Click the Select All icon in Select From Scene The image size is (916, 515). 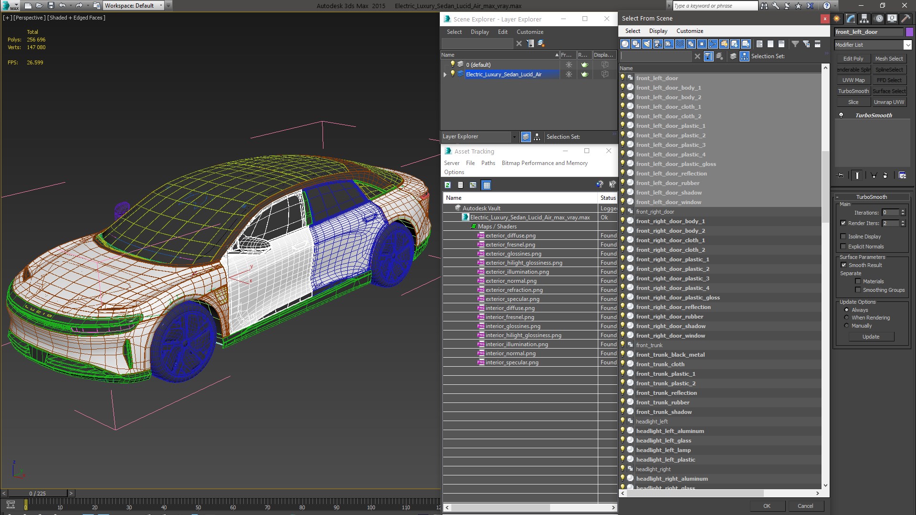[760, 44]
